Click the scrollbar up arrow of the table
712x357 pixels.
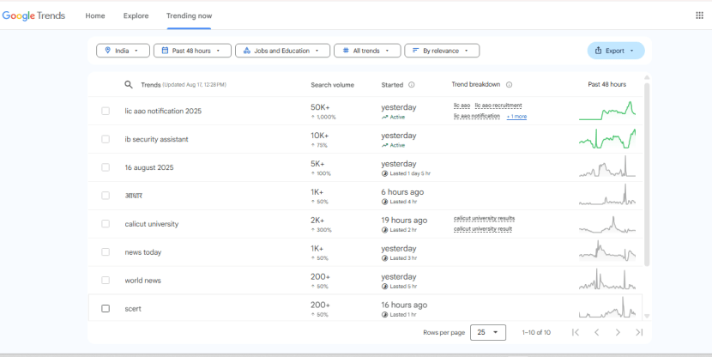coord(647,78)
